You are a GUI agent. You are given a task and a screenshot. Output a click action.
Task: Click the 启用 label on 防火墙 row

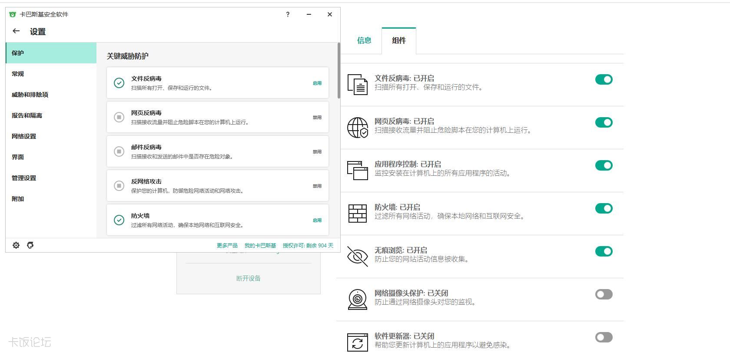click(x=317, y=220)
